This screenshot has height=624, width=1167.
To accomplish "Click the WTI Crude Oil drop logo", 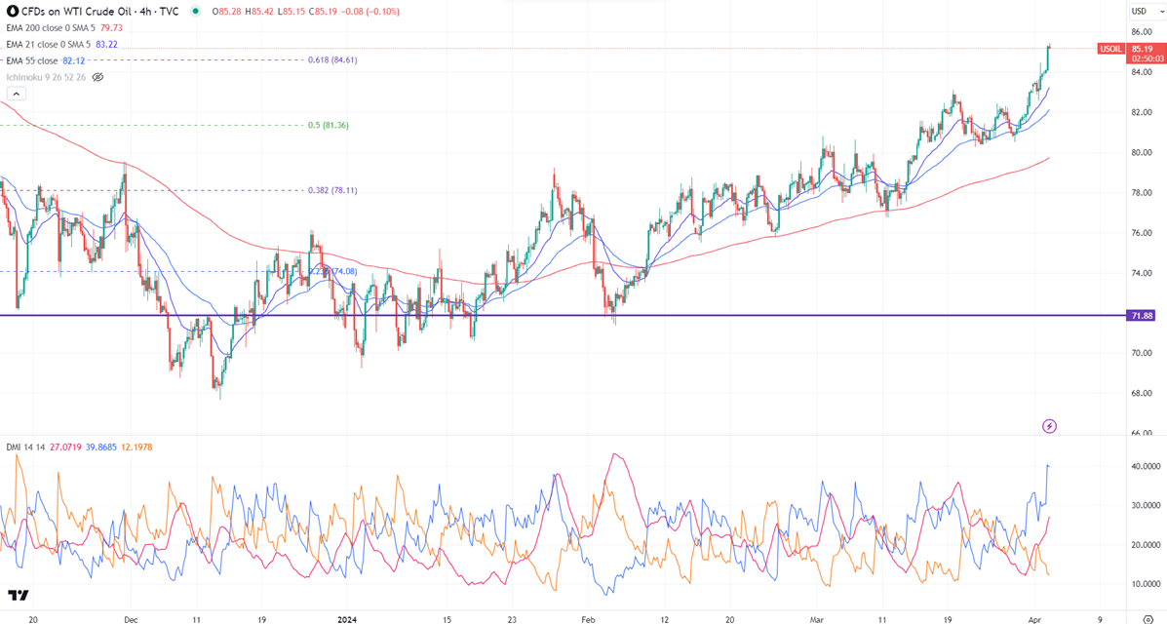I will pyautogui.click(x=12, y=11).
